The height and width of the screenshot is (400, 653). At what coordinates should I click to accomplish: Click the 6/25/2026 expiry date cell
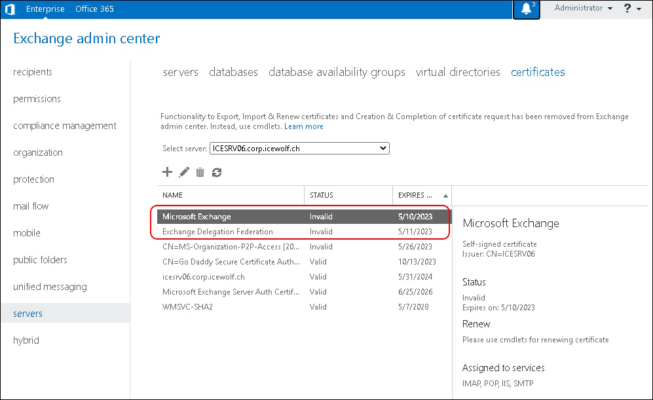click(415, 291)
